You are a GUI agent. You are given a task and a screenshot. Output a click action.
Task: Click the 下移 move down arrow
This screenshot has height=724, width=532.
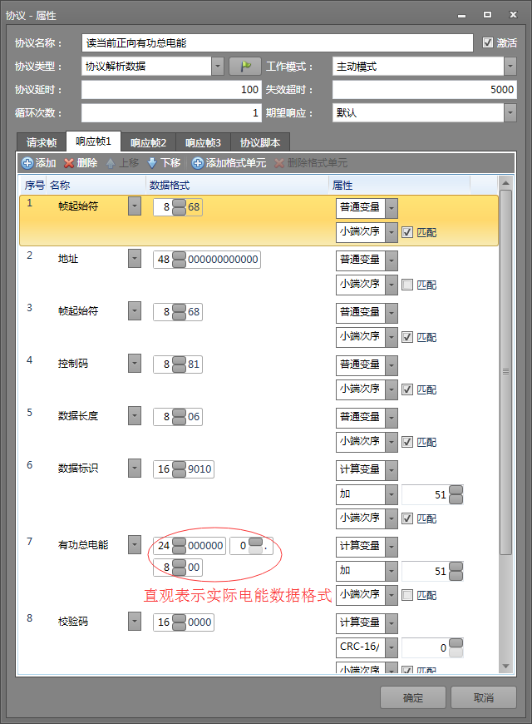[x=152, y=163]
